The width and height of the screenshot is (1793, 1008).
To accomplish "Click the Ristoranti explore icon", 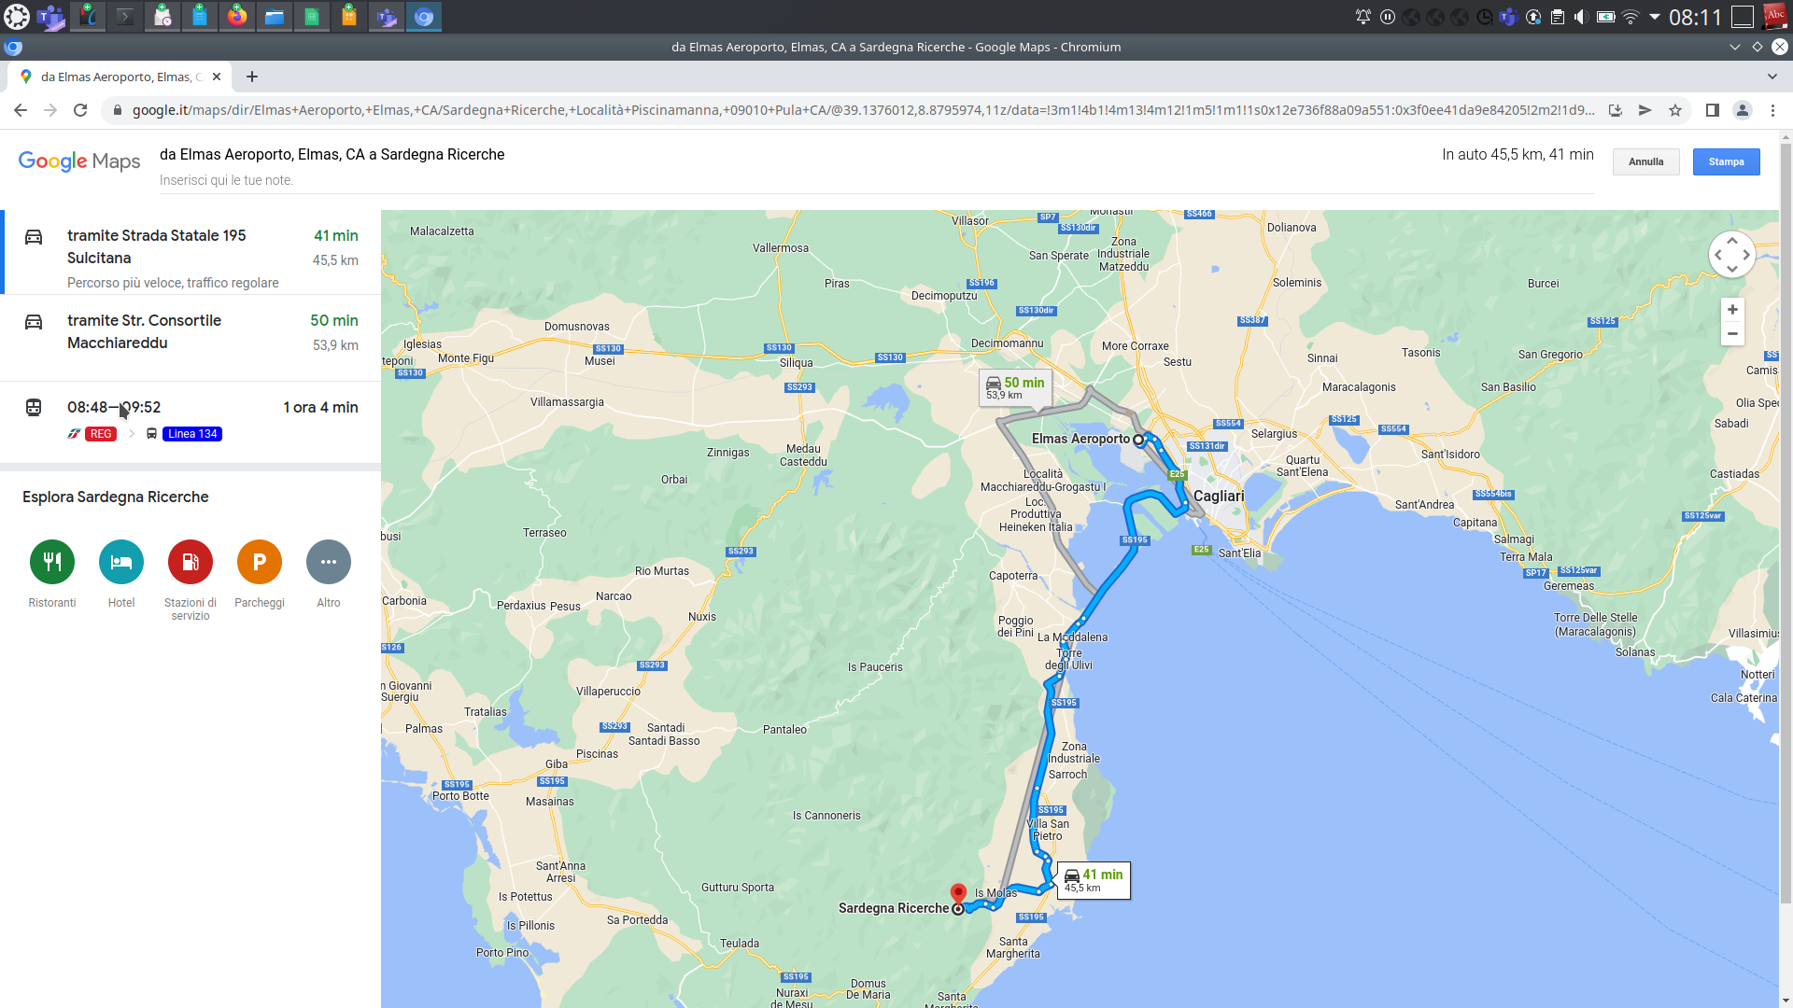I will [x=52, y=562].
